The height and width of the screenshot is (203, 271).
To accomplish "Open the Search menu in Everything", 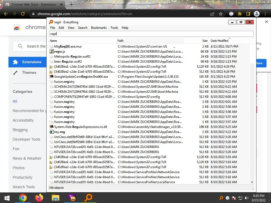I will tap(83, 28).
